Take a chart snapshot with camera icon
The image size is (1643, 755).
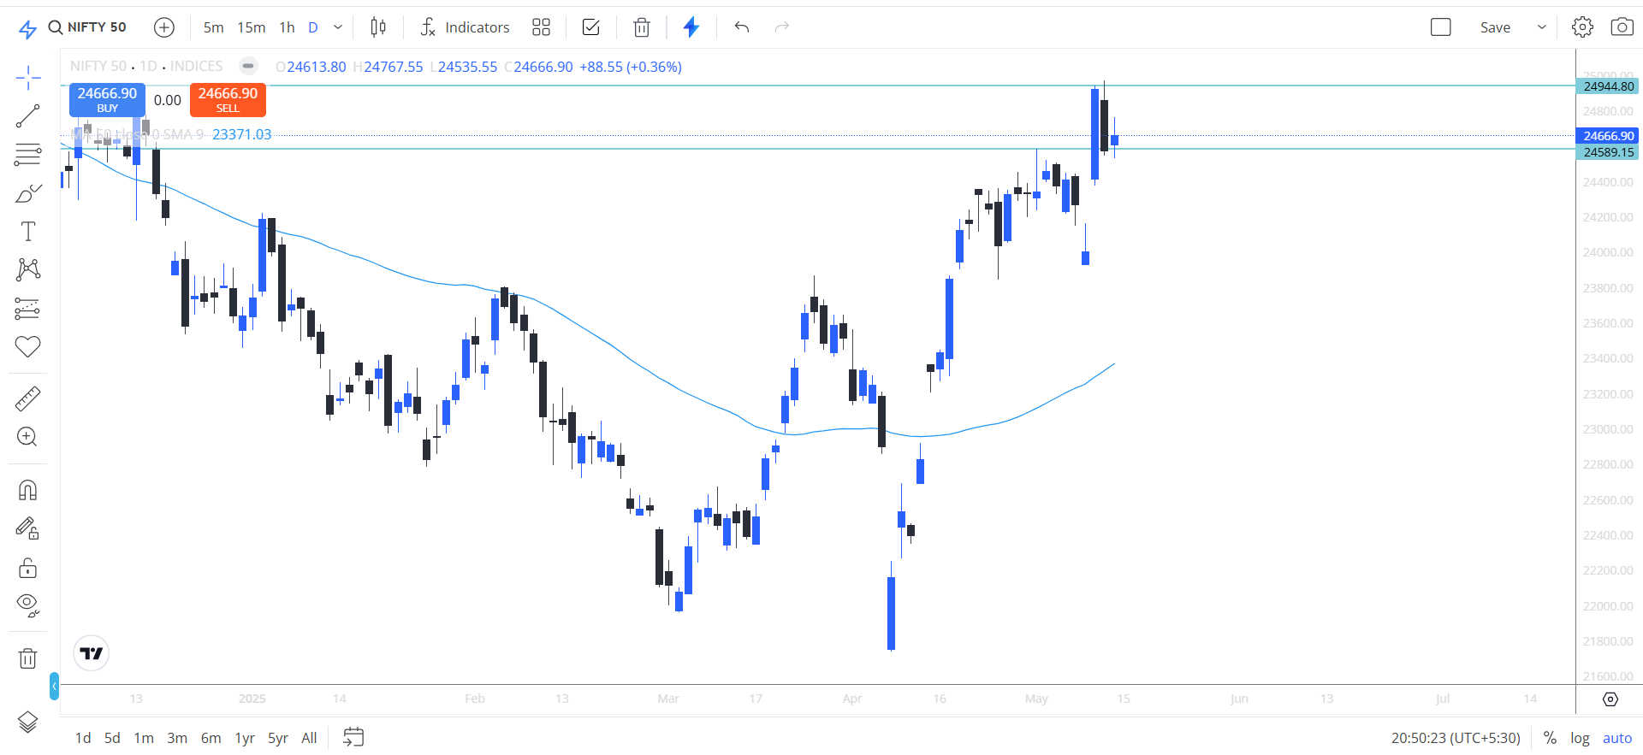(1622, 27)
